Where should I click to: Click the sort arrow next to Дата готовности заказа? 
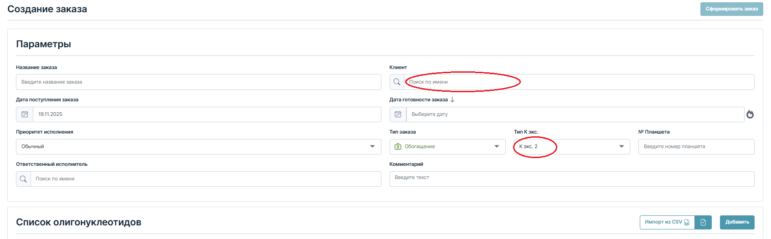click(x=452, y=100)
